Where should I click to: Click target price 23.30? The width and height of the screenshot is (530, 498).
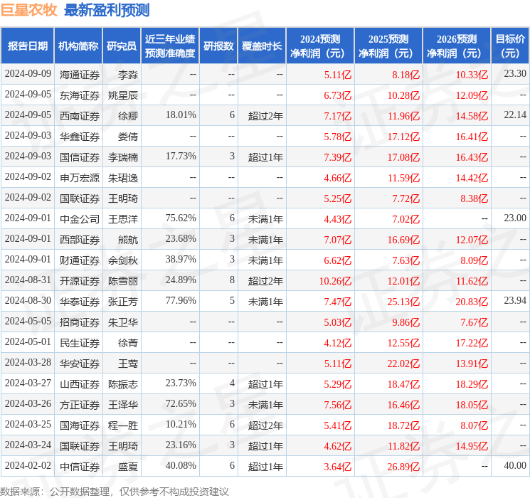515,73
